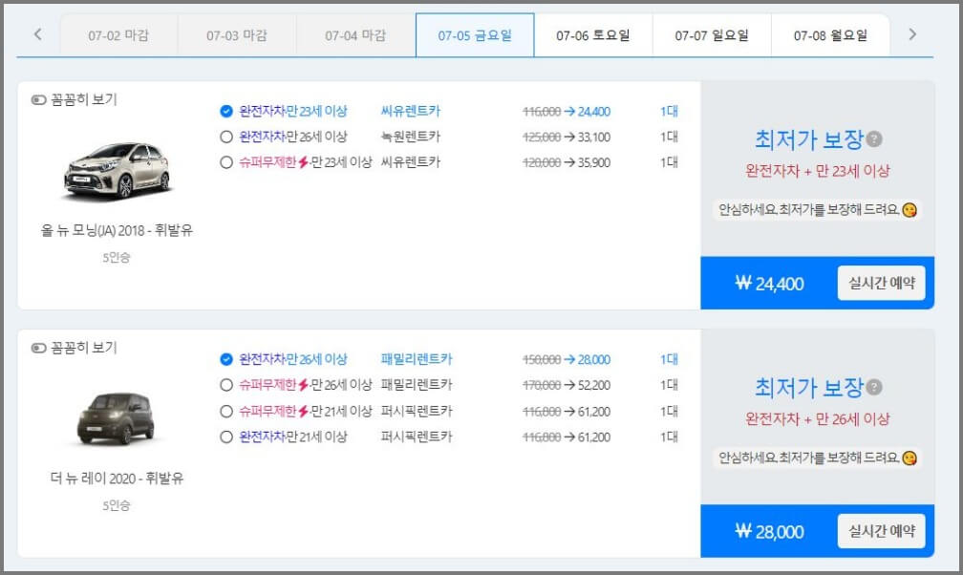Click 실시간 예약 for the ₩28,000 deal

(882, 531)
